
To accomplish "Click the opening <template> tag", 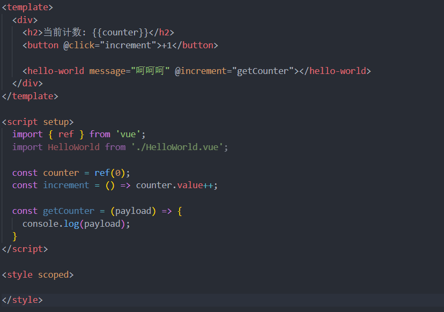I will [x=27, y=7].
